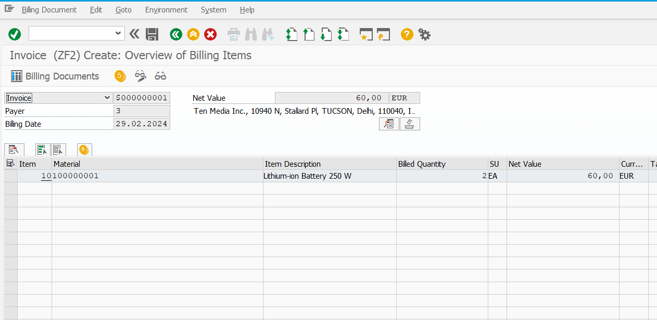Cancel the transaction with the red X icon

tap(210, 34)
